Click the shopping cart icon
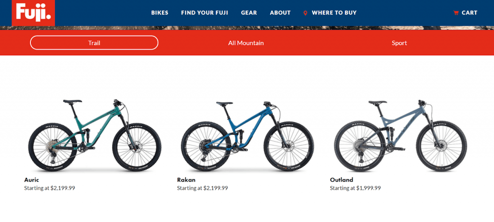 click(x=455, y=13)
